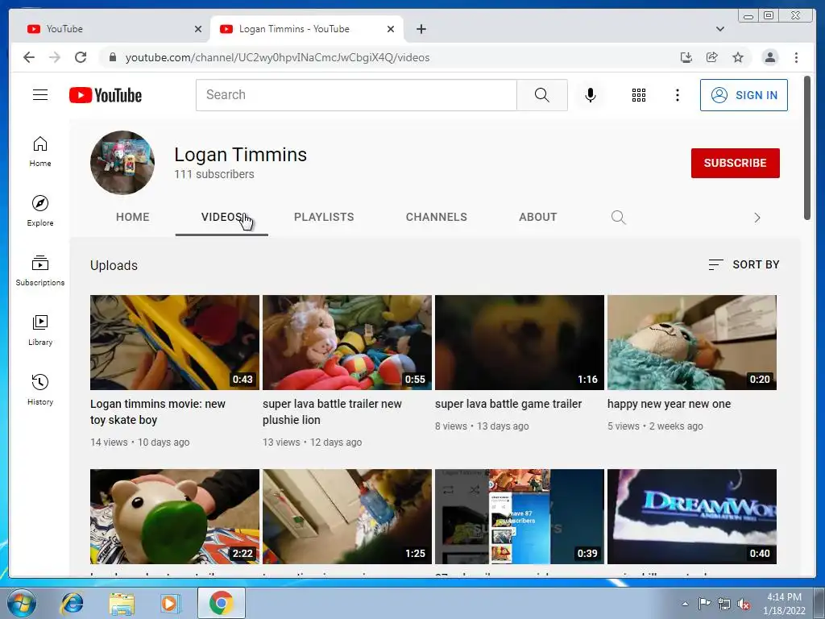Play the 0:43 skate boy video thumbnail
The image size is (825, 619).
(175, 342)
